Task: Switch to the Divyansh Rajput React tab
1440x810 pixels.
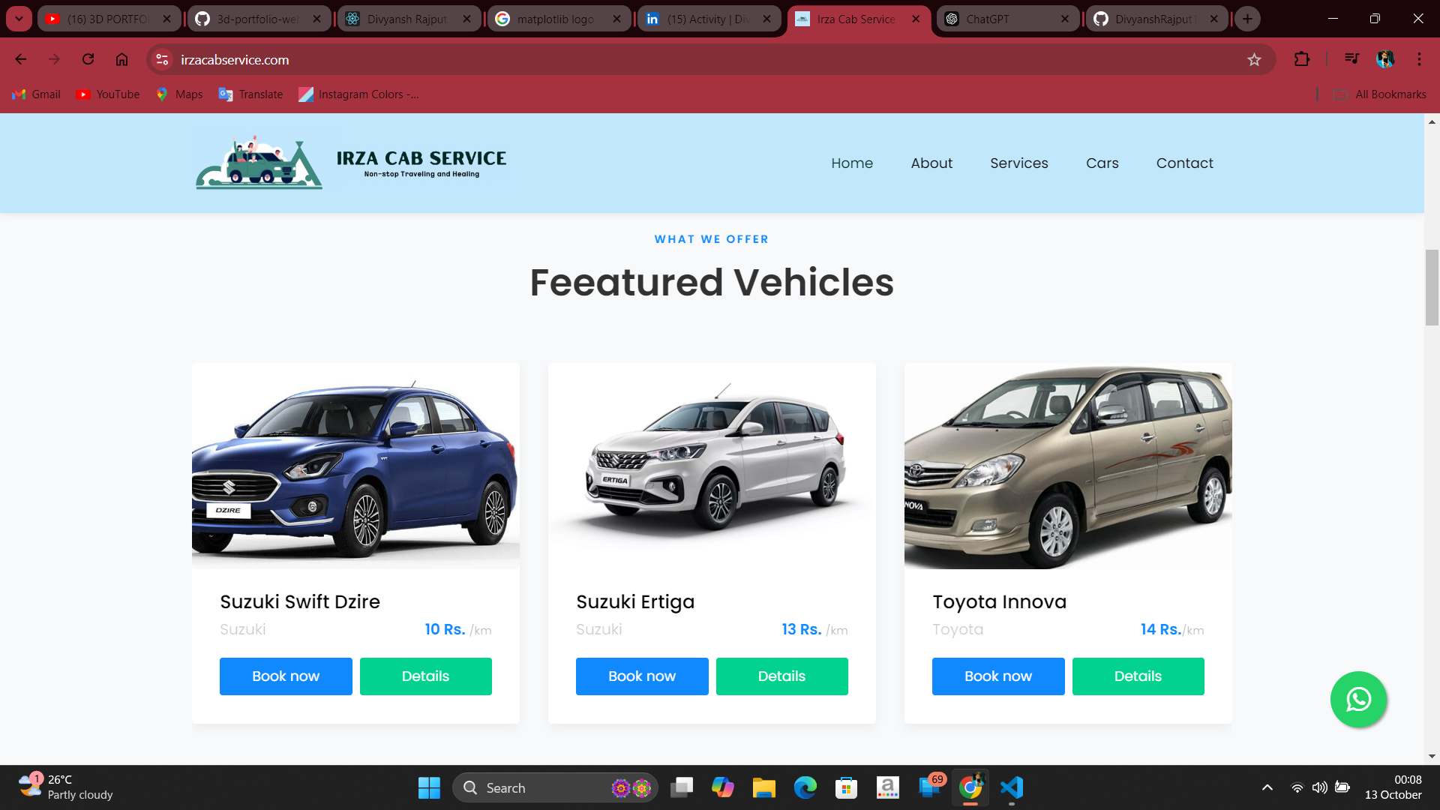Action: 408,19
